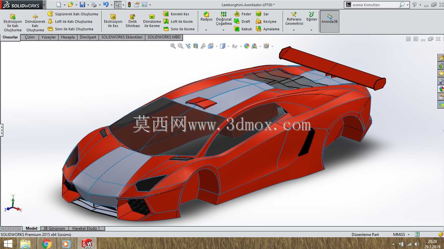Select the Feder rib tool
Image resolution: width=444 pixels, height=249 pixels.
(x=243, y=14)
